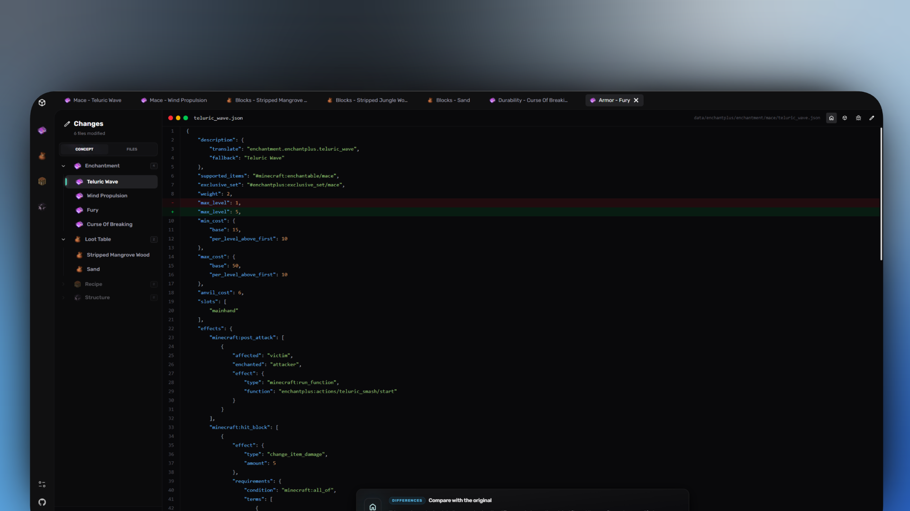This screenshot has height=511, width=910.
Task: Click the cube icon in the editor toolbar
Action: (845, 118)
